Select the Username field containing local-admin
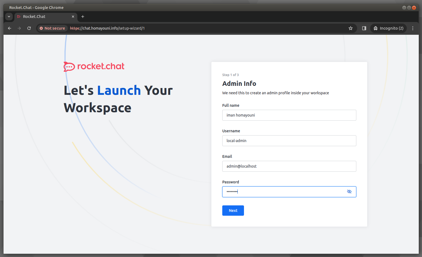This screenshot has width=422, height=257. point(289,141)
